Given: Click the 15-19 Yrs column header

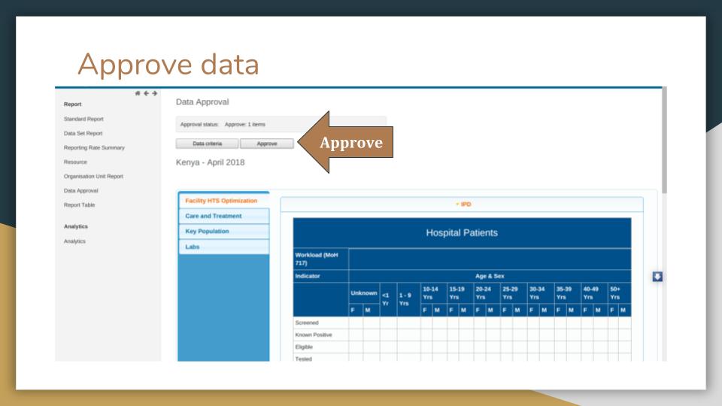Looking at the screenshot, I should pyautogui.click(x=460, y=293).
